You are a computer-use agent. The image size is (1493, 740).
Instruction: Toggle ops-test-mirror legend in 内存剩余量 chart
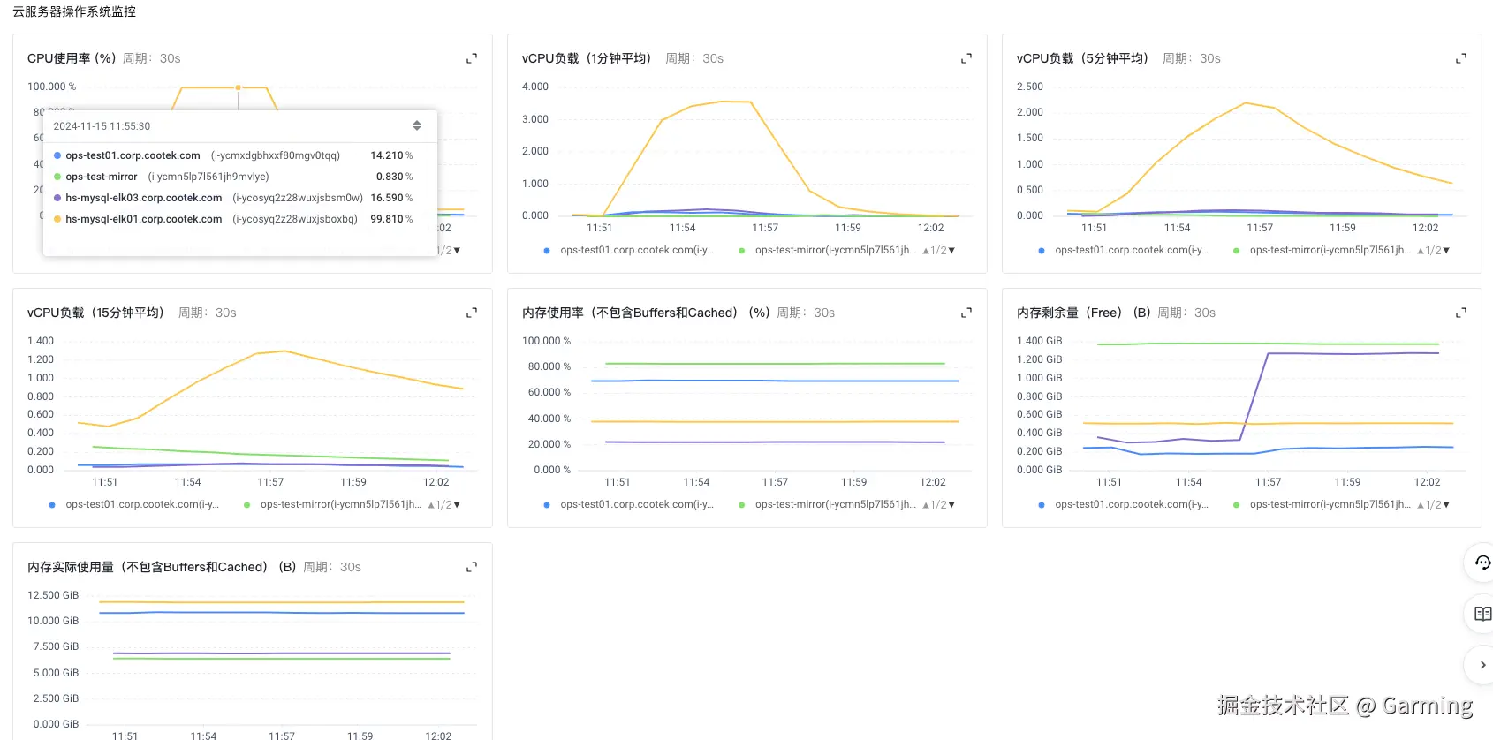tap(1322, 504)
